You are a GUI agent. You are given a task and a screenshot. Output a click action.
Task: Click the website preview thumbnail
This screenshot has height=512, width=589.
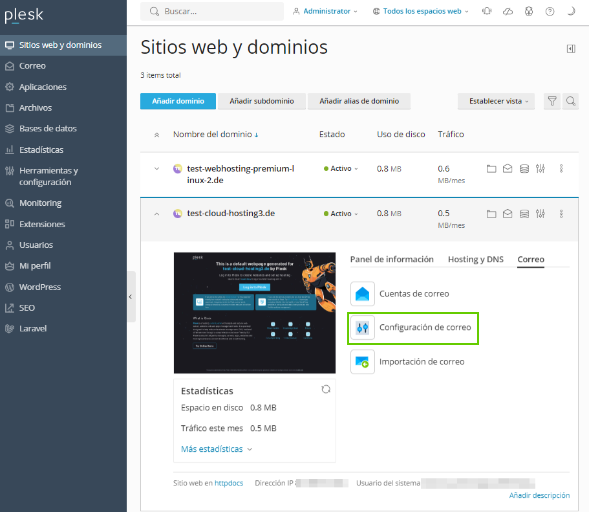point(255,313)
